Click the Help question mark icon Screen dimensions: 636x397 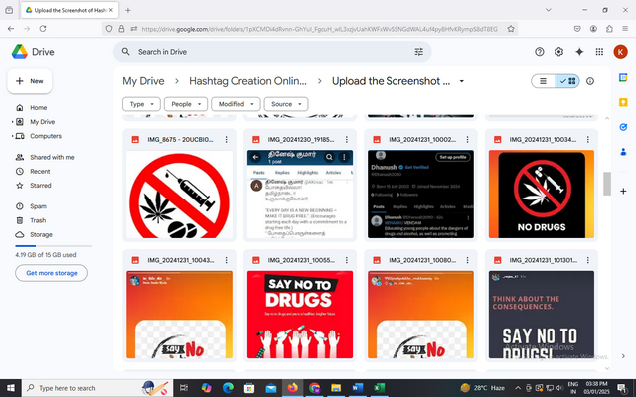tap(540, 51)
